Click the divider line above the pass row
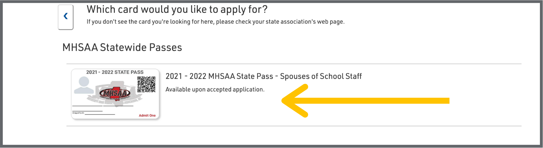Image resolution: width=543 pixels, height=148 pixels. pos(294,64)
